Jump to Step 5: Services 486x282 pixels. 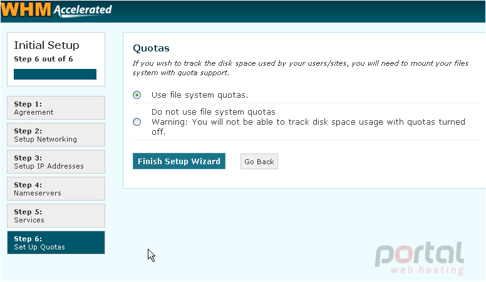56,216
